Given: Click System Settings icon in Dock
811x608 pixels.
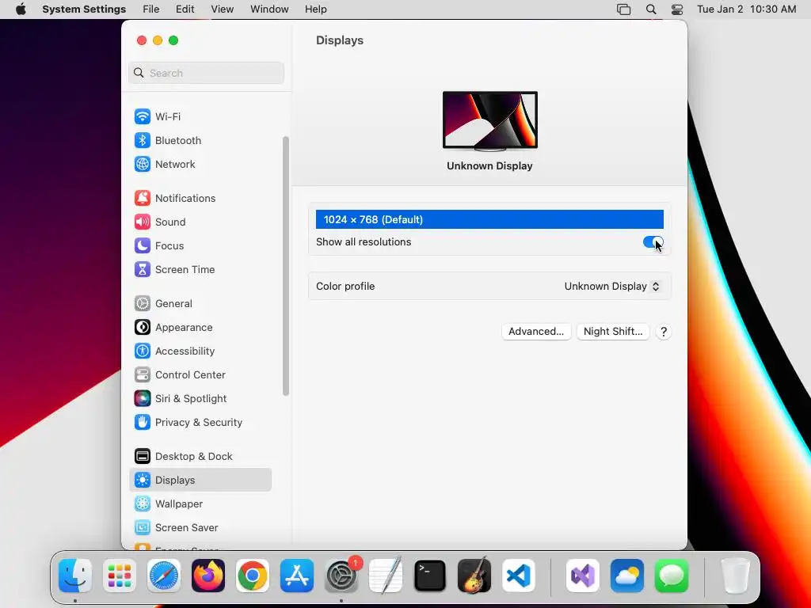Looking at the screenshot, I should pyautogui.click(x=341, y=576).
